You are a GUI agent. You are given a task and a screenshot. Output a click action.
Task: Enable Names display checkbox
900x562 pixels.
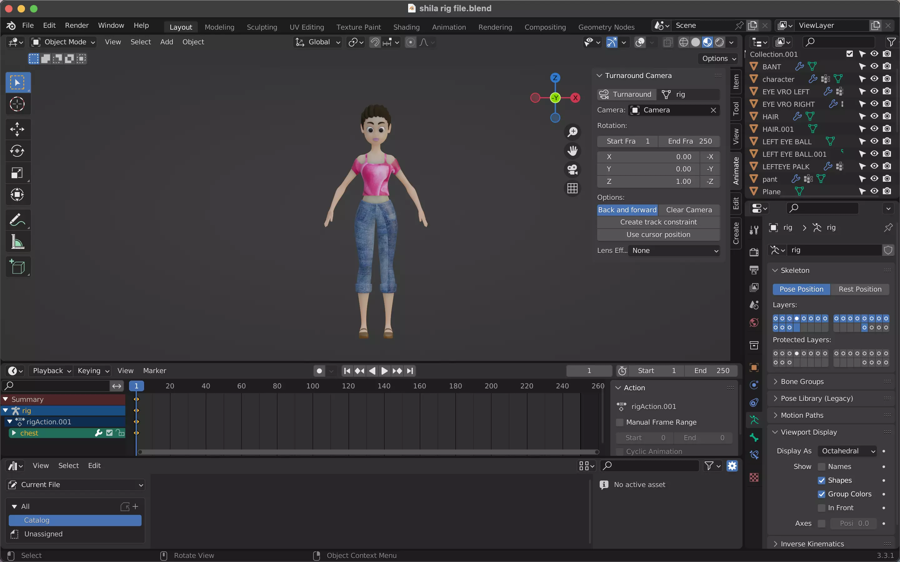822,466
